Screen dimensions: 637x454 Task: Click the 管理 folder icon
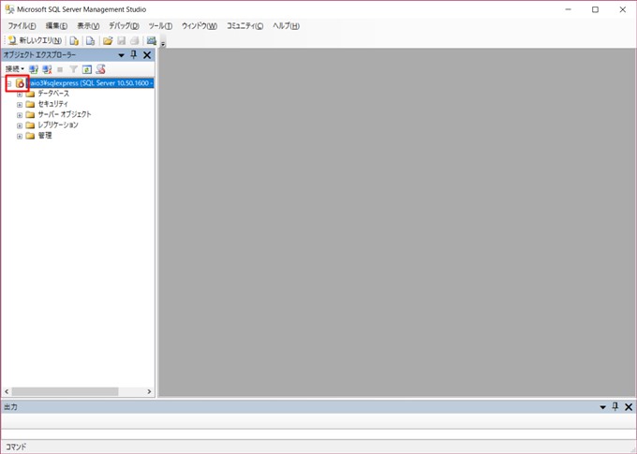30,136
